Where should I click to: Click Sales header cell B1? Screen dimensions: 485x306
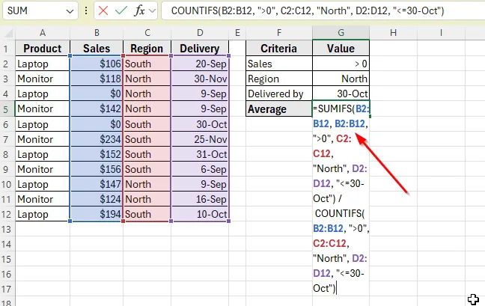coord(97,48)
